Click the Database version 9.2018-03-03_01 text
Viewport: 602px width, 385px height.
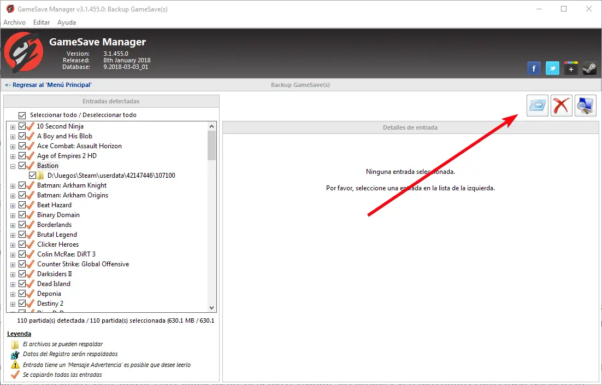126,67
